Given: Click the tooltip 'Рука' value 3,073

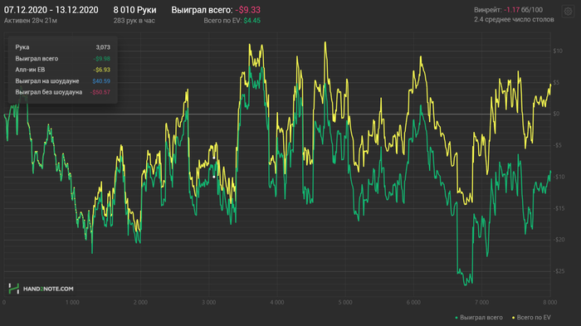Looking at the screenshot, I should 103,47.
